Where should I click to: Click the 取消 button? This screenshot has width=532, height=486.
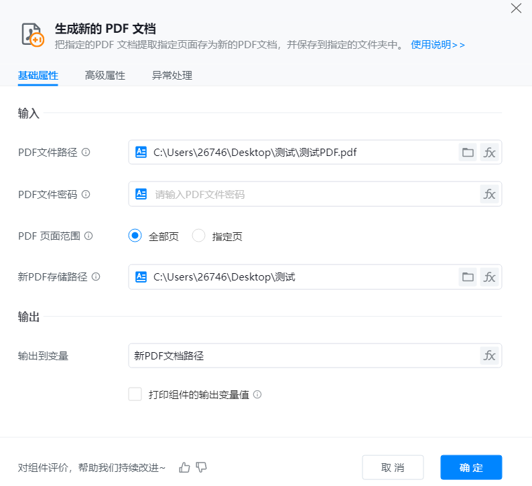pyautogui.click(x=393, y=467)
